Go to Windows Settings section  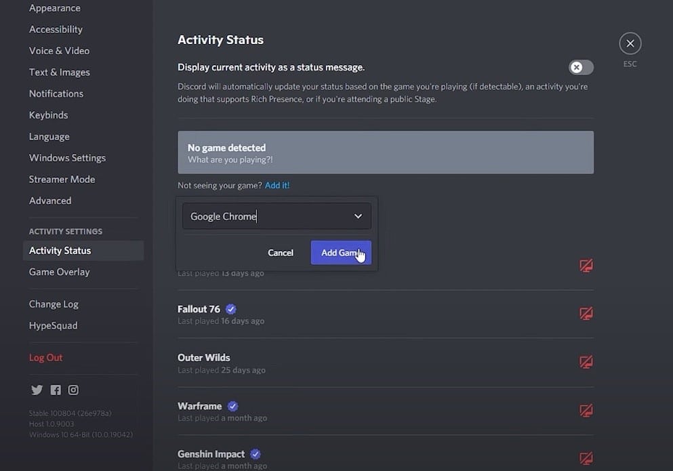pyautogui.click(x=67, y=158)
